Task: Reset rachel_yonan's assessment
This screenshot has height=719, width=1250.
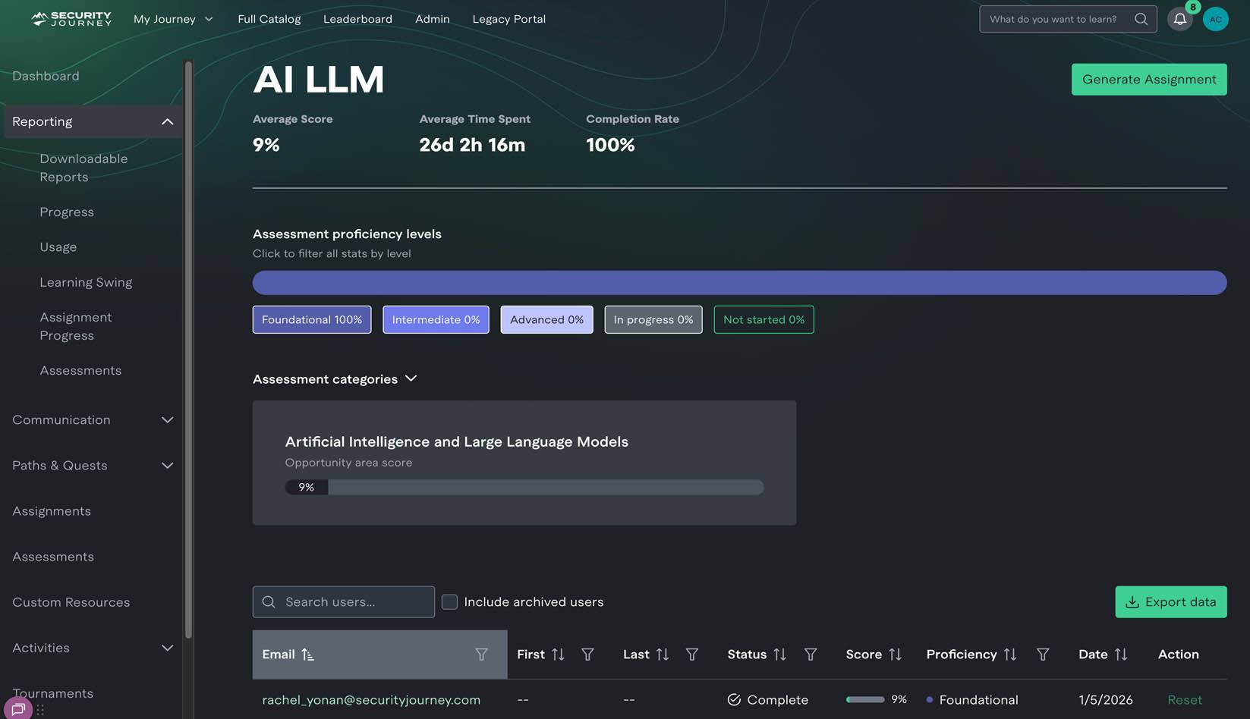Action: (x=1185, y=700)
